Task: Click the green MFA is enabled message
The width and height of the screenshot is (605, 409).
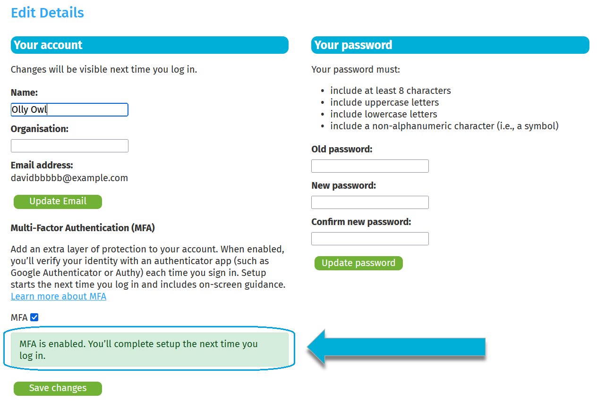Action: tap(149, 350)
